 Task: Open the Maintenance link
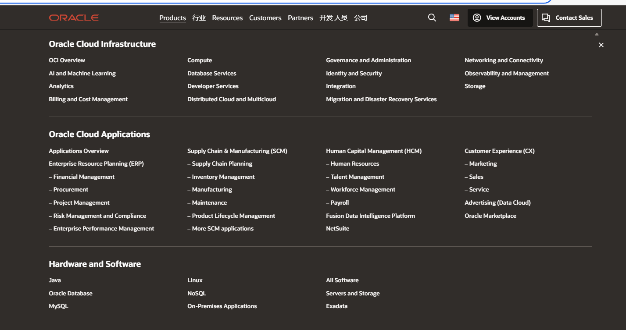[x=207, y=203]
